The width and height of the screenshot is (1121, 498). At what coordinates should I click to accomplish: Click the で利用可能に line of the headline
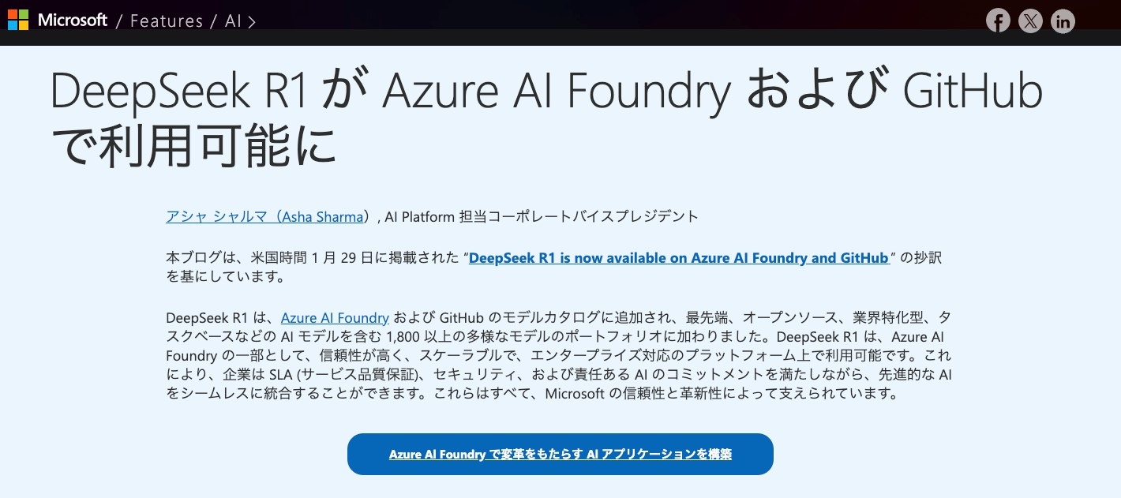point(194,147)
